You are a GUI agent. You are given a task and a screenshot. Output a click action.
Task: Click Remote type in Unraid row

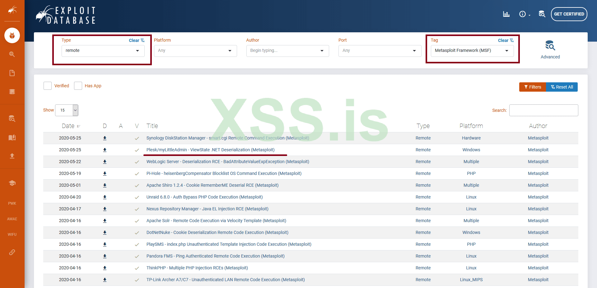(x=423, y=197)
